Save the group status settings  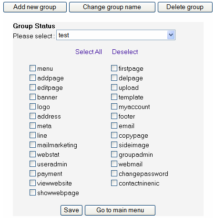tap(72, 210)
